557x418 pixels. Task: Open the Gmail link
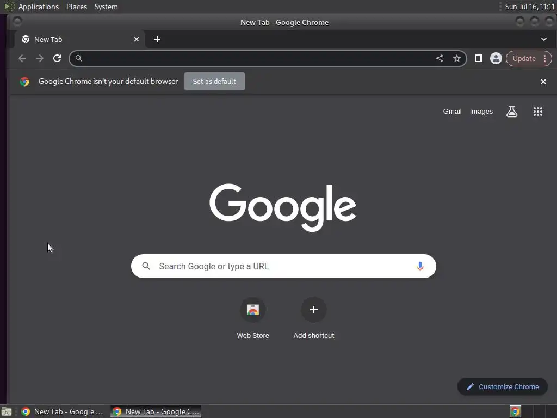tap(452, 112)
